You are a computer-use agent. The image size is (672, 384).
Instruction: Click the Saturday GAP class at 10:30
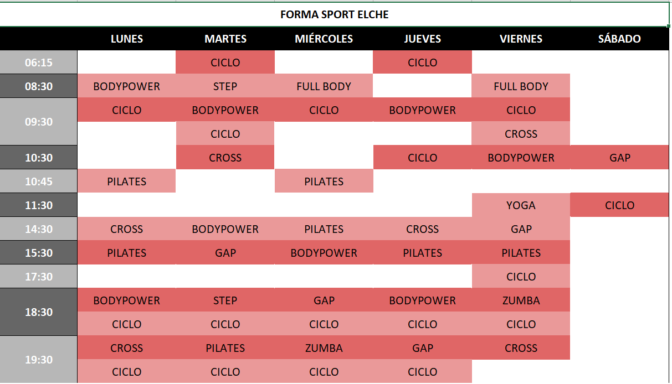click(x=619, y=158)
